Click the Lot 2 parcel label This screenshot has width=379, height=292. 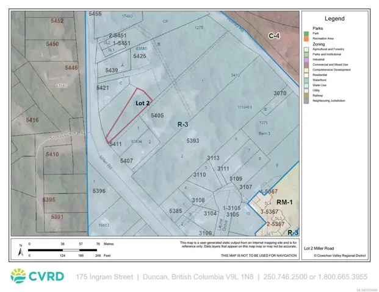[142, 103]
